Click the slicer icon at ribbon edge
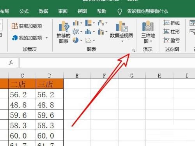The width and height of the screenshot is (195, 146). click(x=192, y=23)
